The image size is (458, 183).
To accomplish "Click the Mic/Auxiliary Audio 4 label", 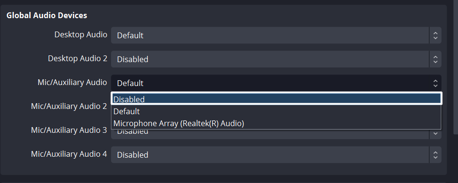I will [x=69, y=154].
